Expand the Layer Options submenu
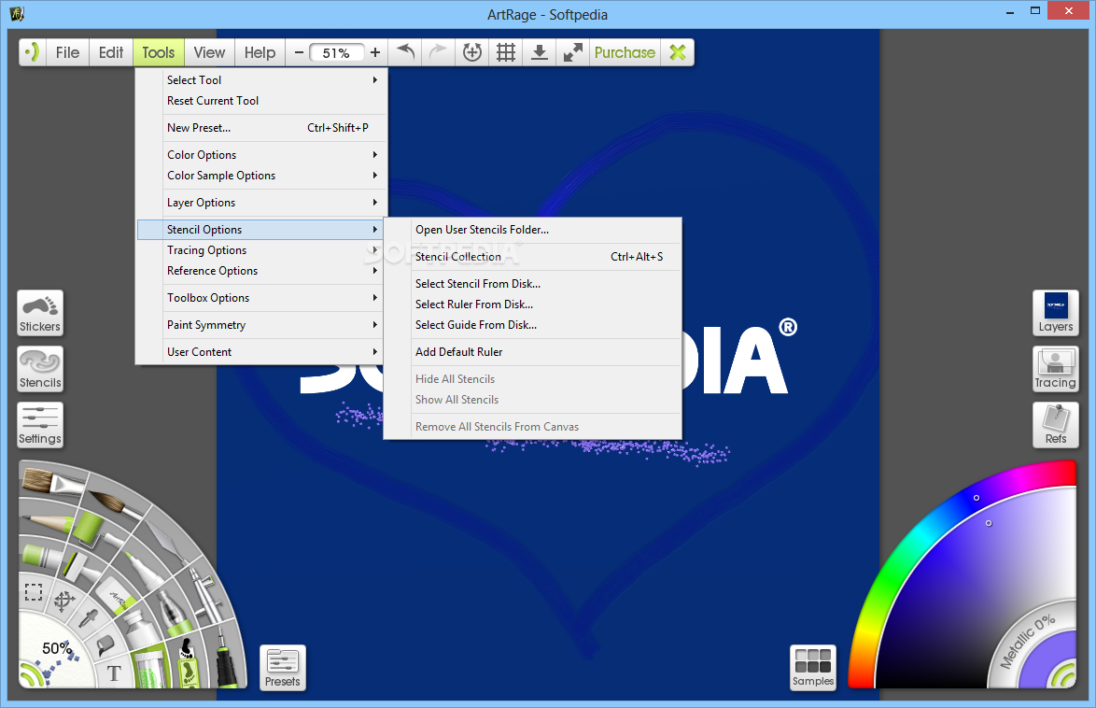The height and width of the screenshot is (708, 1096). click(x=261, y=202)
